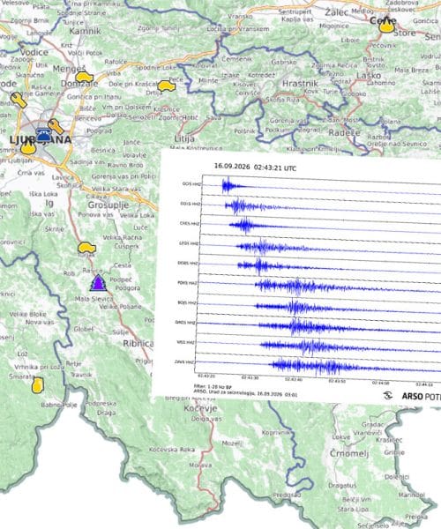This screenshot has width=441, height=529.
Task: Click the Štore label
Action: [404, 34]
